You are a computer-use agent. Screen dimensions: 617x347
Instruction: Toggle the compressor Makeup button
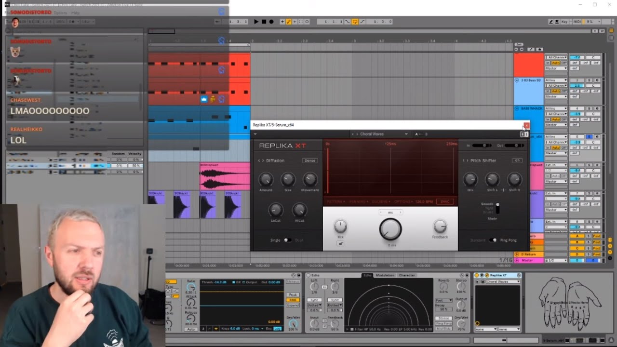coord(293,281)
